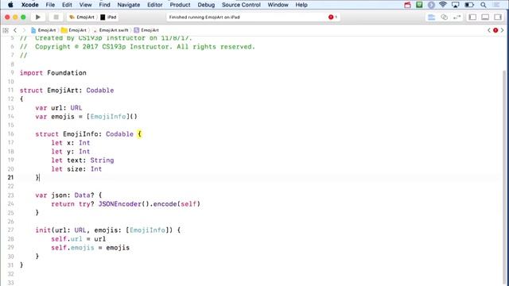Click 'JSONEncoder' in the return line
The width and height of the screenshot is (509, 286).
pyautogui.click(x=120, y=204)
